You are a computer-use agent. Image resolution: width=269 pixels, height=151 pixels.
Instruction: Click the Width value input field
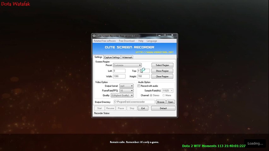click(x=119, y=76)
